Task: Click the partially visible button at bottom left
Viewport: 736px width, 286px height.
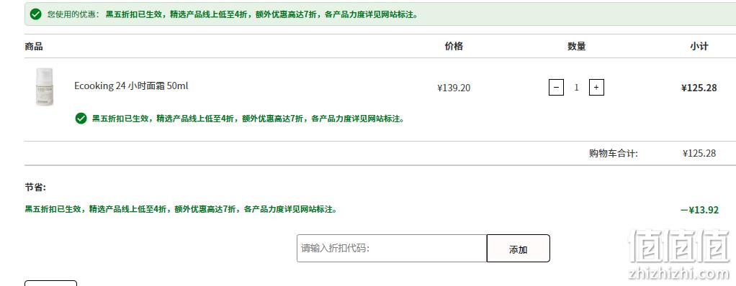Action: tap(50, 283)
